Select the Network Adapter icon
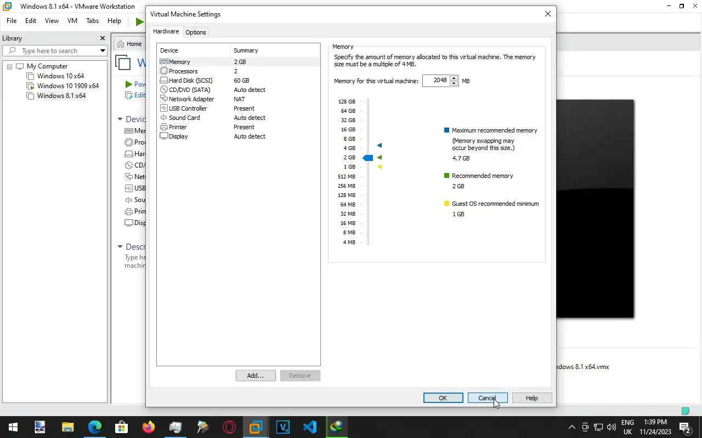The width and height of the screenshot is (702, 438). coord(163,99)
